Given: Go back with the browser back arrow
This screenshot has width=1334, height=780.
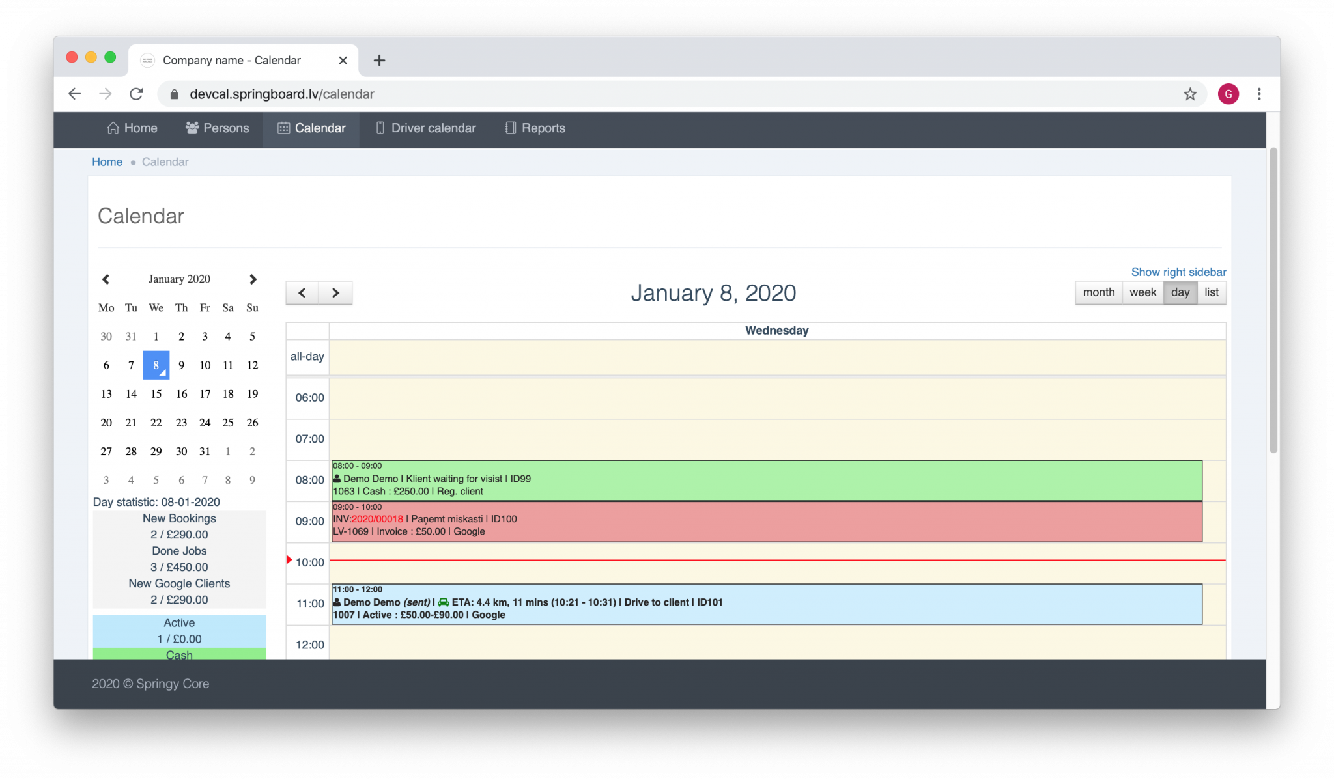Looking at the screenshot, I should tap(75, 94).
